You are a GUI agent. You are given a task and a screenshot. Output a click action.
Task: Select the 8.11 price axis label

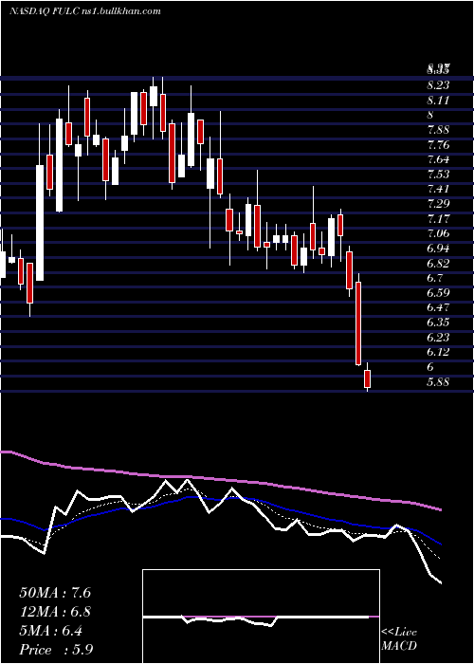(x=438, y=101)
